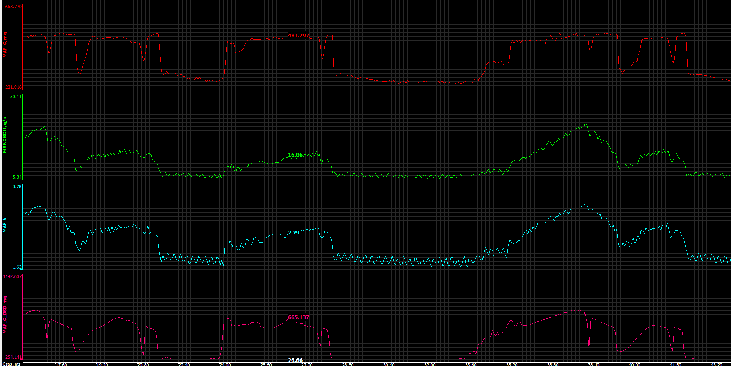This screenshot has height=366, width=731.
Task: Click the 5.34 lower limit of MAF.OBDII axis
Action: coord(17,177)
